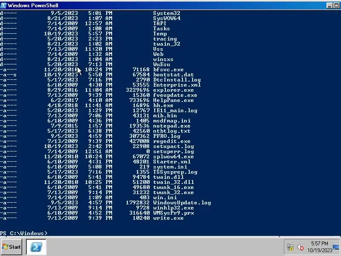Click the msdfmap.ini file name
The image size is (341, 256).
pyautogui.click(x=172, y=121)
